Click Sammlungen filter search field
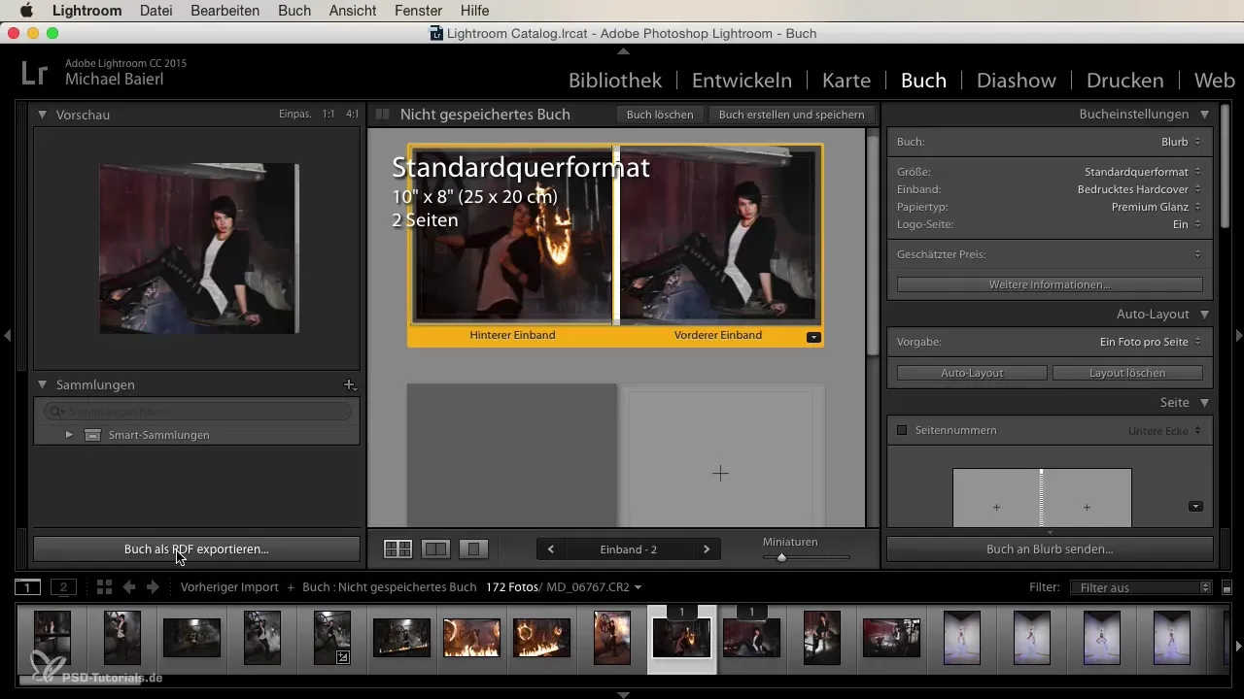 coord(198,412)
